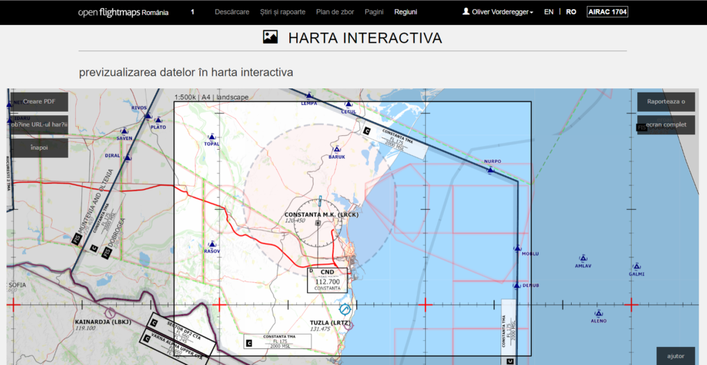
Task: Open the AIRAC 1704 cycle selector
Action: pyautogui.click(x=607, y=12)
